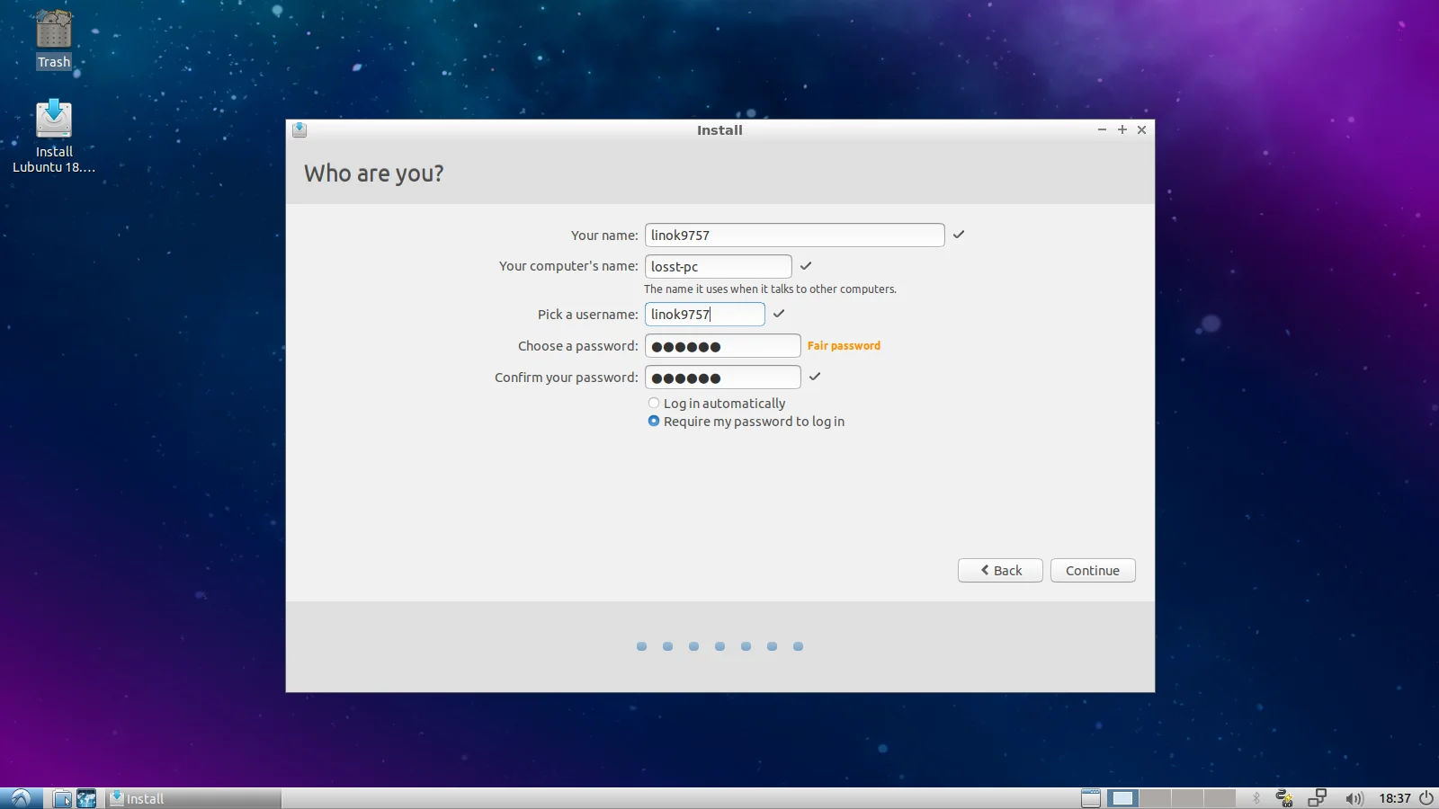Open the network connections tray icon
This screenshot has height=809, width=1439.
click(1318, 798)
